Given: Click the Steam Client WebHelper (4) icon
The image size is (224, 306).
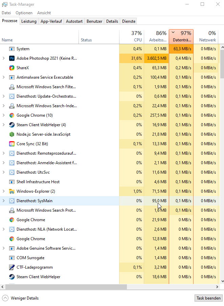Looking at the screenshot, I should [12, 125].
